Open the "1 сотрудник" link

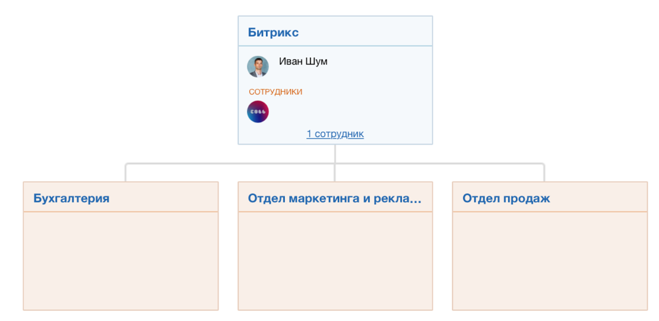[335, 134]
